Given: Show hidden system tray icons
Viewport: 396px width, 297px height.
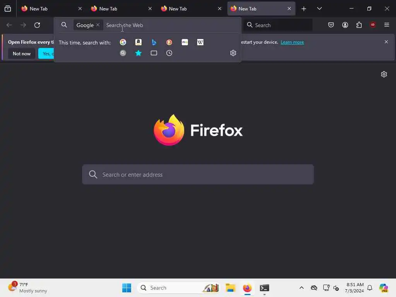Looking at the screenshot, I should (x=302, y=288).
